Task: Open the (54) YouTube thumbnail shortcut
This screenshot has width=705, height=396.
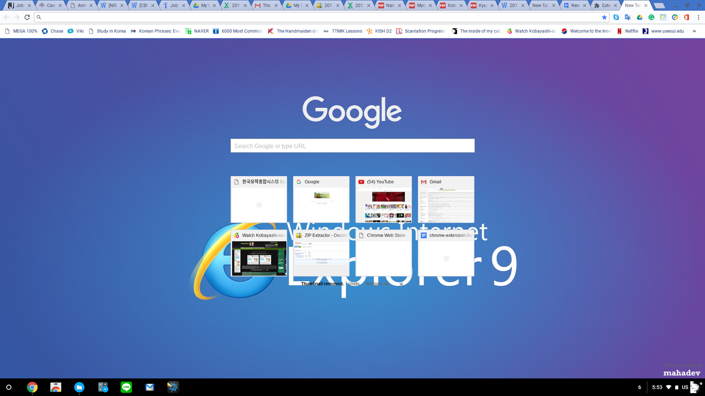Action: click(x=383, y=199)
